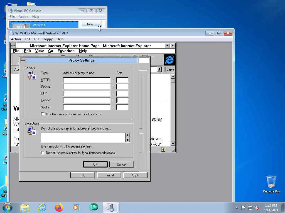Image resolution: width=285 pixels, height=213 pixels.
Task: Open File menu in Virtual PC Console
Action: (12, 17)
